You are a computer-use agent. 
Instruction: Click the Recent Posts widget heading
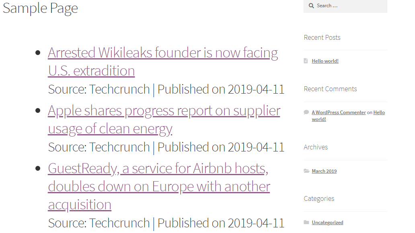coord(322,37)
